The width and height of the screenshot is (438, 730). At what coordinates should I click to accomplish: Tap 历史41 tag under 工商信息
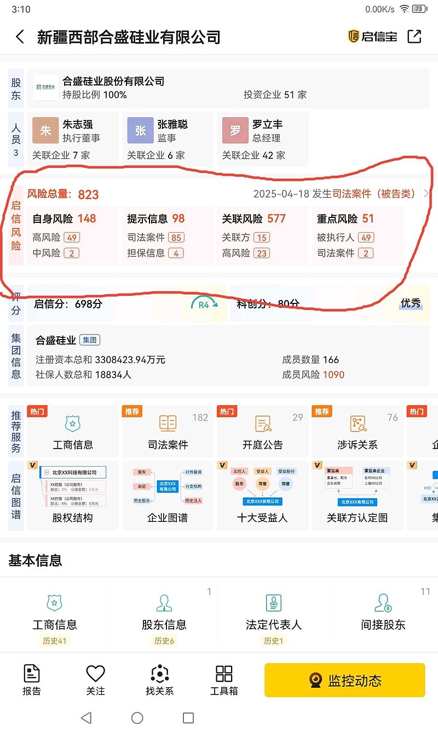tap(55, 641)
